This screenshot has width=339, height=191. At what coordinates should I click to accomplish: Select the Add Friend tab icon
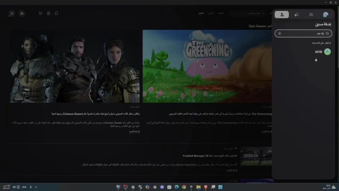(x=282, y=15)
